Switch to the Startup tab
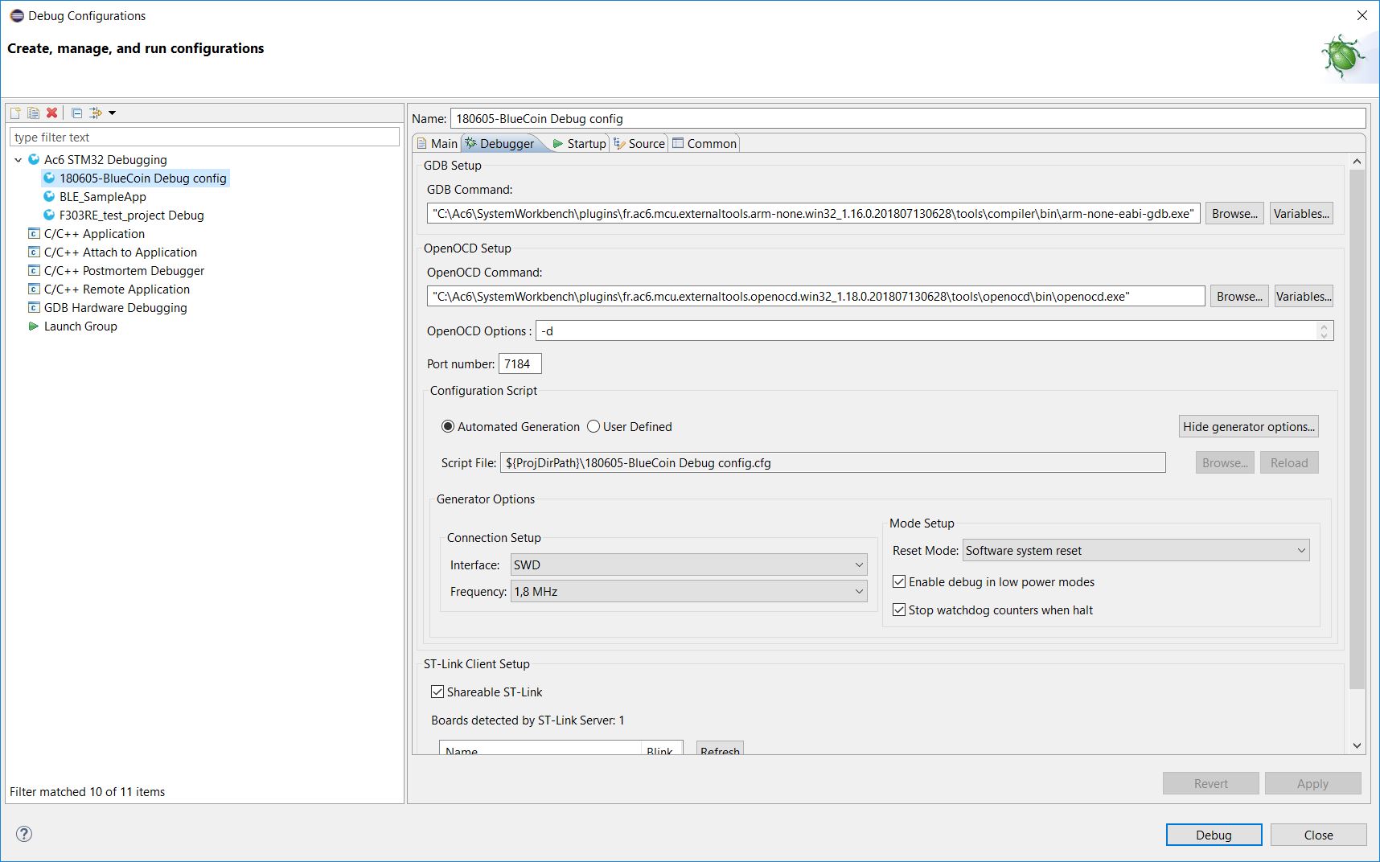Image resolution: width=1380 pixels, height=862 pixels. point(579,144)
